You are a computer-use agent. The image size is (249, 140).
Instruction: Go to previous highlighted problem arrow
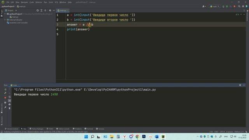pyautogui.click(x=241, y=14)
